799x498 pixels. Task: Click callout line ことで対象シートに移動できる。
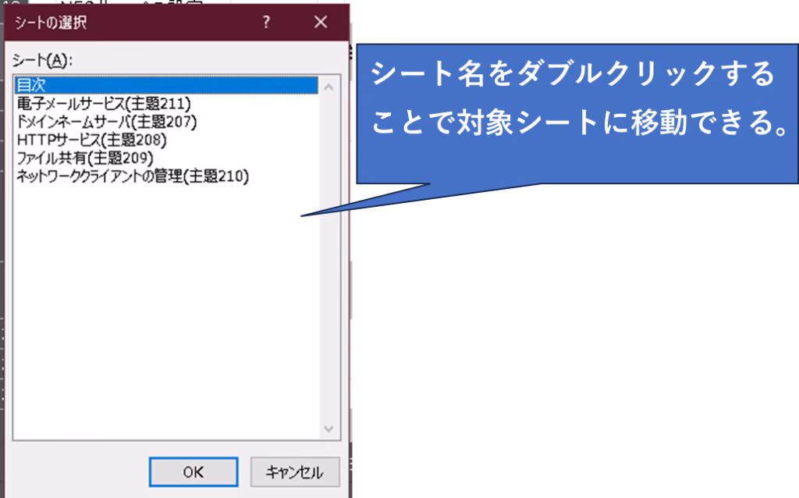pyautogui.click(x=577, y=123)
